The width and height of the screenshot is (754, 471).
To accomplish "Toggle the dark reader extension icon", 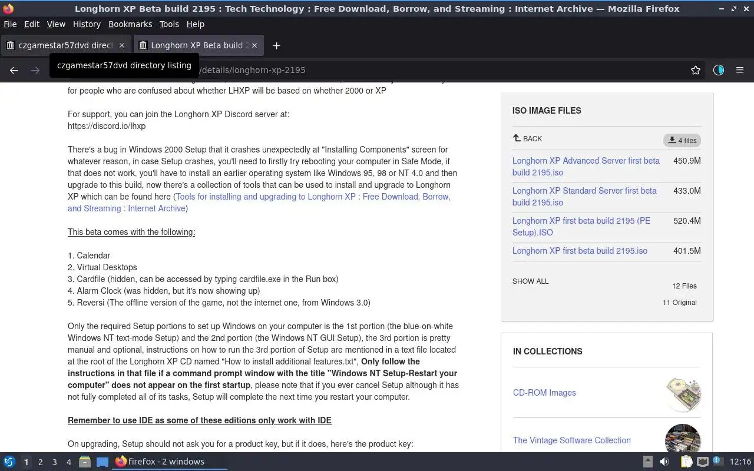I will [x=718, y=70].
